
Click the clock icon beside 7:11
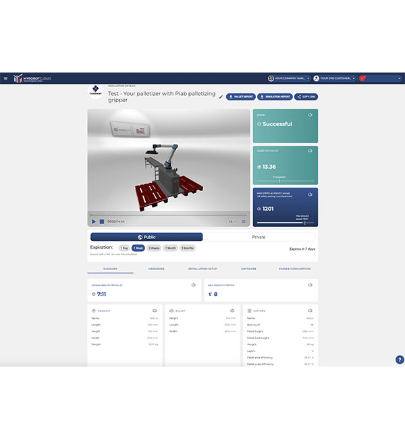(x=94, y=294)
